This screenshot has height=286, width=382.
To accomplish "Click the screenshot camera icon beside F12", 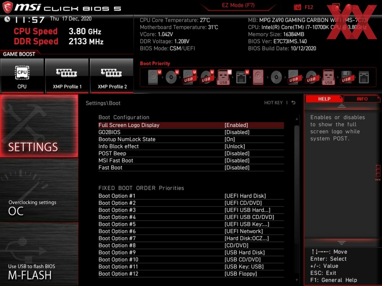I will (x=297, y=7).
